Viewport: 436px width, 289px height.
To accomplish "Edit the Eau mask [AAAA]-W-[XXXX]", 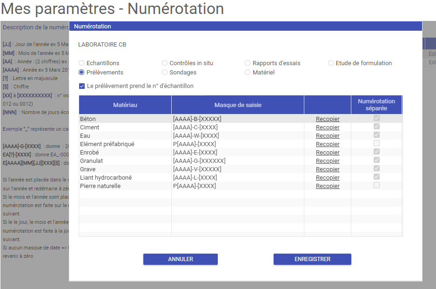I will 238,136.
